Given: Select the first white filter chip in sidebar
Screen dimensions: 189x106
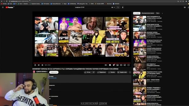Looking at the screenshot, I should [x=137, y=13].
